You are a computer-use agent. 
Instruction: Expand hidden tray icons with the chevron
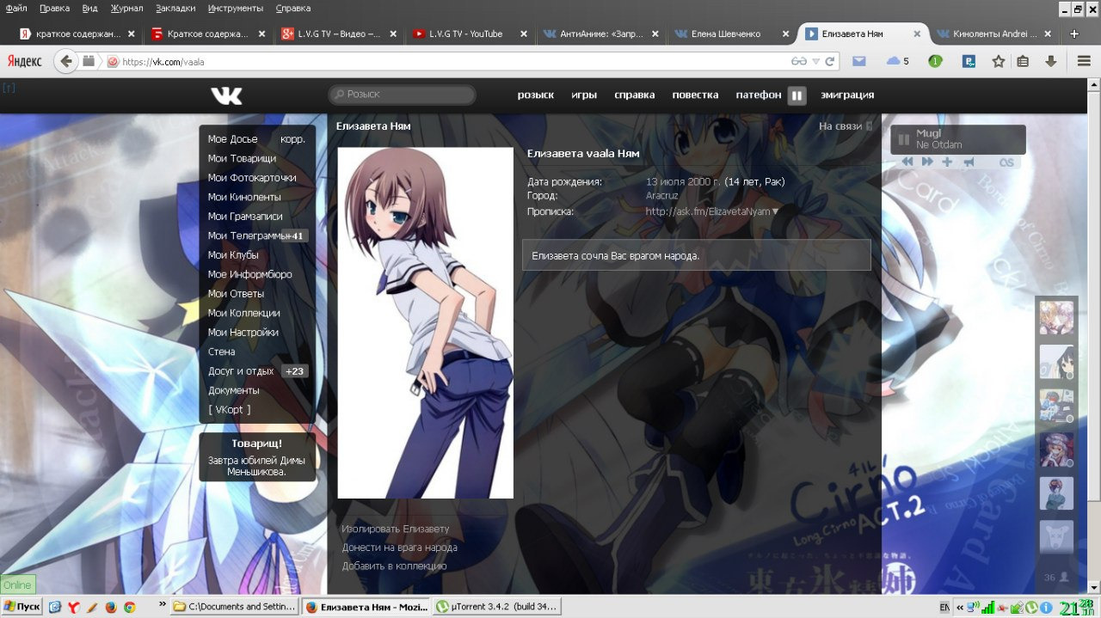[x=959, y=608]
